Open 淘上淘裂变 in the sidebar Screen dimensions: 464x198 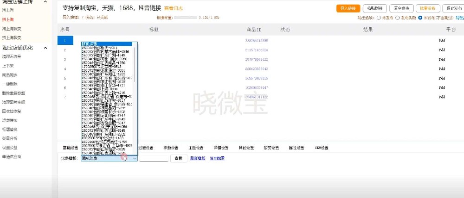click(x=12, y=29)
